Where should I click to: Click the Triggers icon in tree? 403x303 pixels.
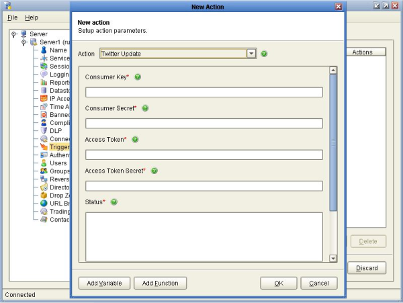pos(44,146)
